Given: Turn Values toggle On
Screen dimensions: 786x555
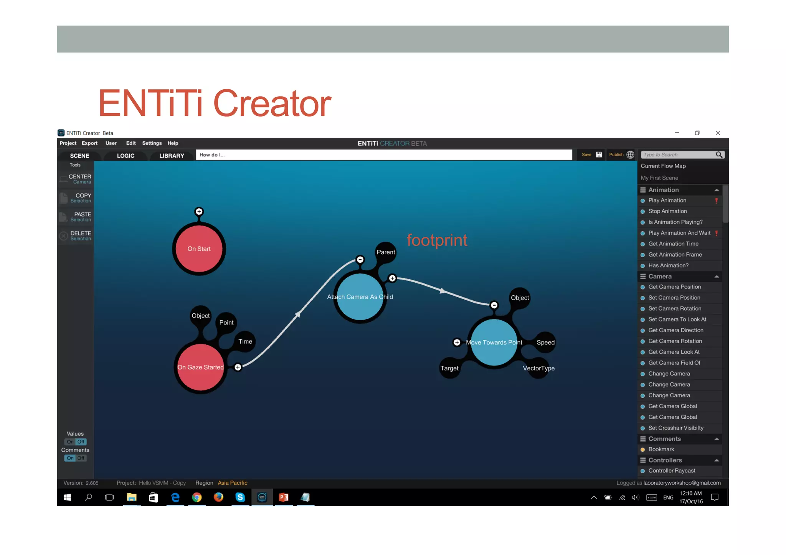Looking at the screenshot, I should (x=70, y=442).
